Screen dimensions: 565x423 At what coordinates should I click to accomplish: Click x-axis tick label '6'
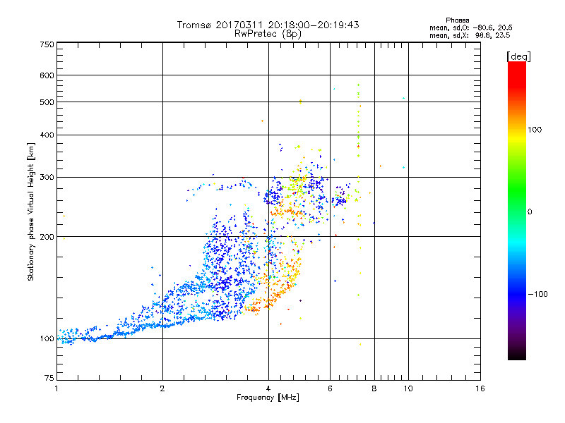[x=330, y=388]
